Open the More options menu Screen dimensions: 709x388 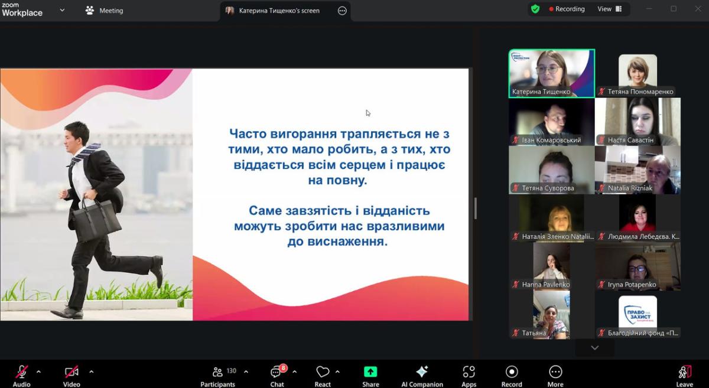[x=555, y=376]
